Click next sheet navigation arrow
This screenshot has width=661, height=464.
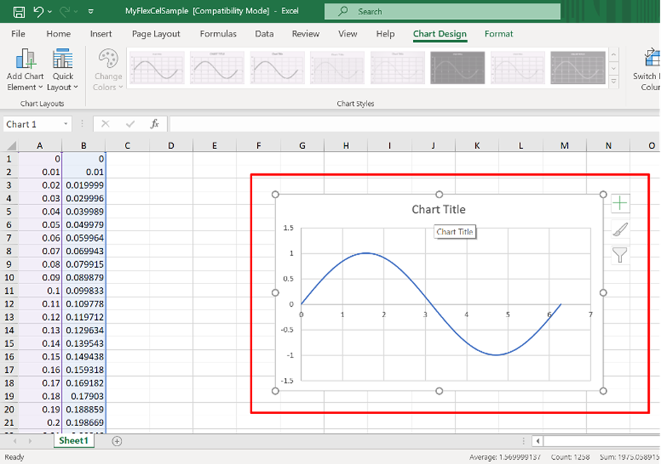point(30,441)
